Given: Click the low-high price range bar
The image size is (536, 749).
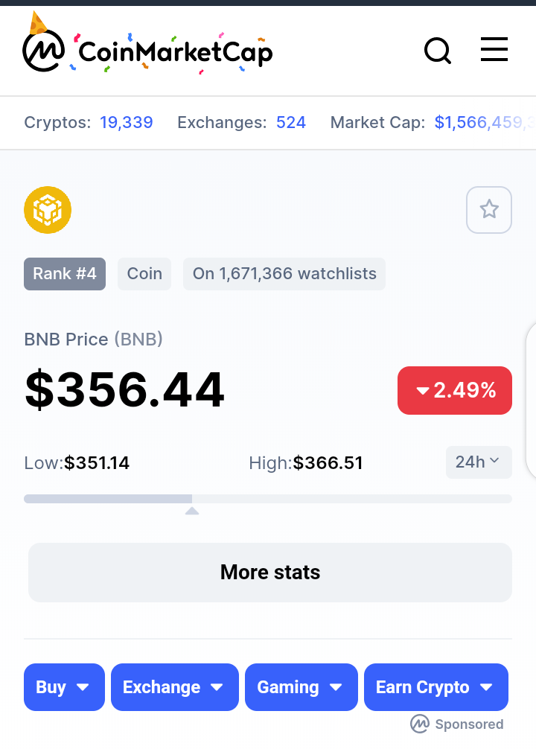Looking at the screenshot, I should (x=268, y=499).
